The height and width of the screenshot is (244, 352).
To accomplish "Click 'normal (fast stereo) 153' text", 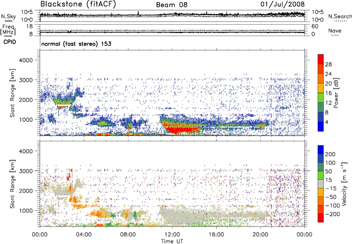I will click(76, 44).
